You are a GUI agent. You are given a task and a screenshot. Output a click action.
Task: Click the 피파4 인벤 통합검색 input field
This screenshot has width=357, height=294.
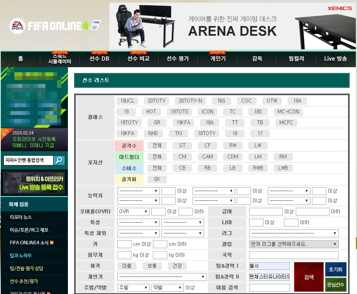tap(28, 160)
